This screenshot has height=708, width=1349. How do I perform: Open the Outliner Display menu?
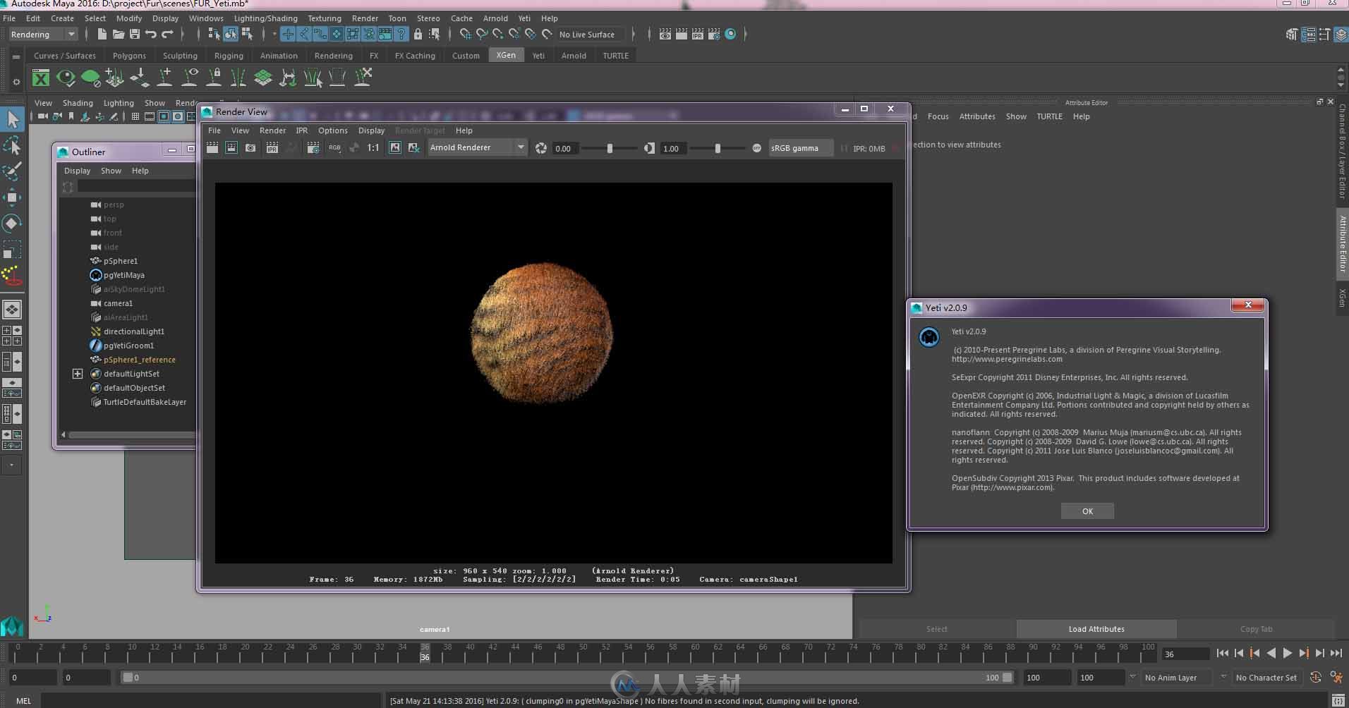pos(77,171)
